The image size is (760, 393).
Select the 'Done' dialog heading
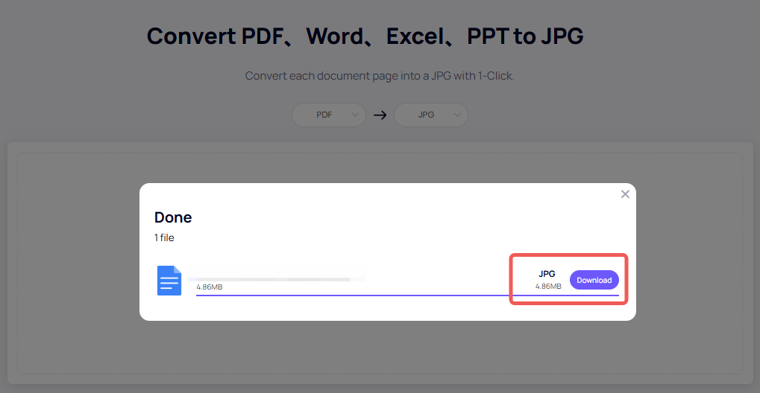click(x=173, y=218)
